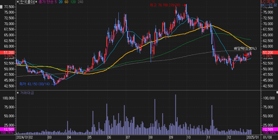
Task: Select the gray 240-day average label
Action: point(81,2)
